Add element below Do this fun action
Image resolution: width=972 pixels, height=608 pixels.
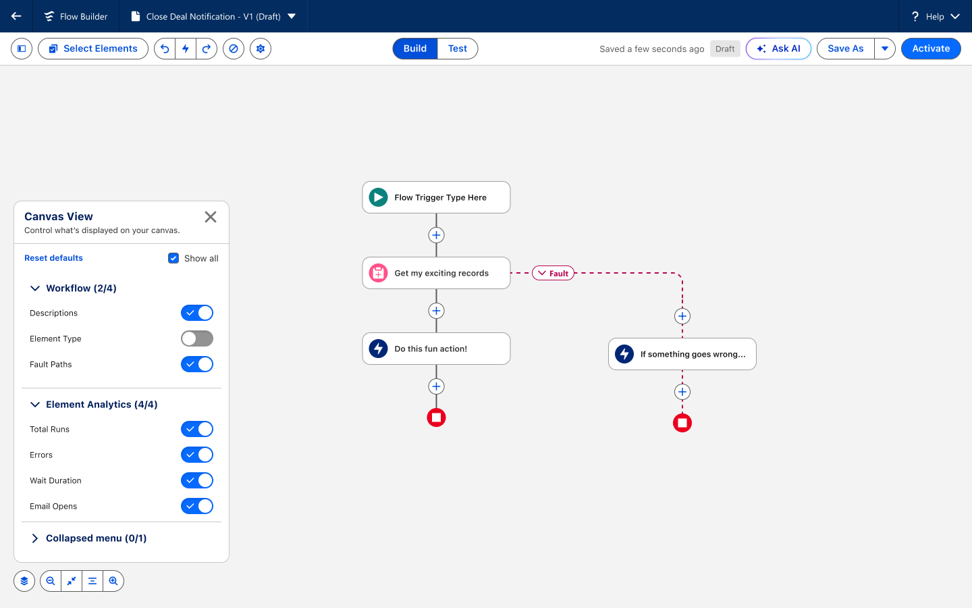pos(437,386)
